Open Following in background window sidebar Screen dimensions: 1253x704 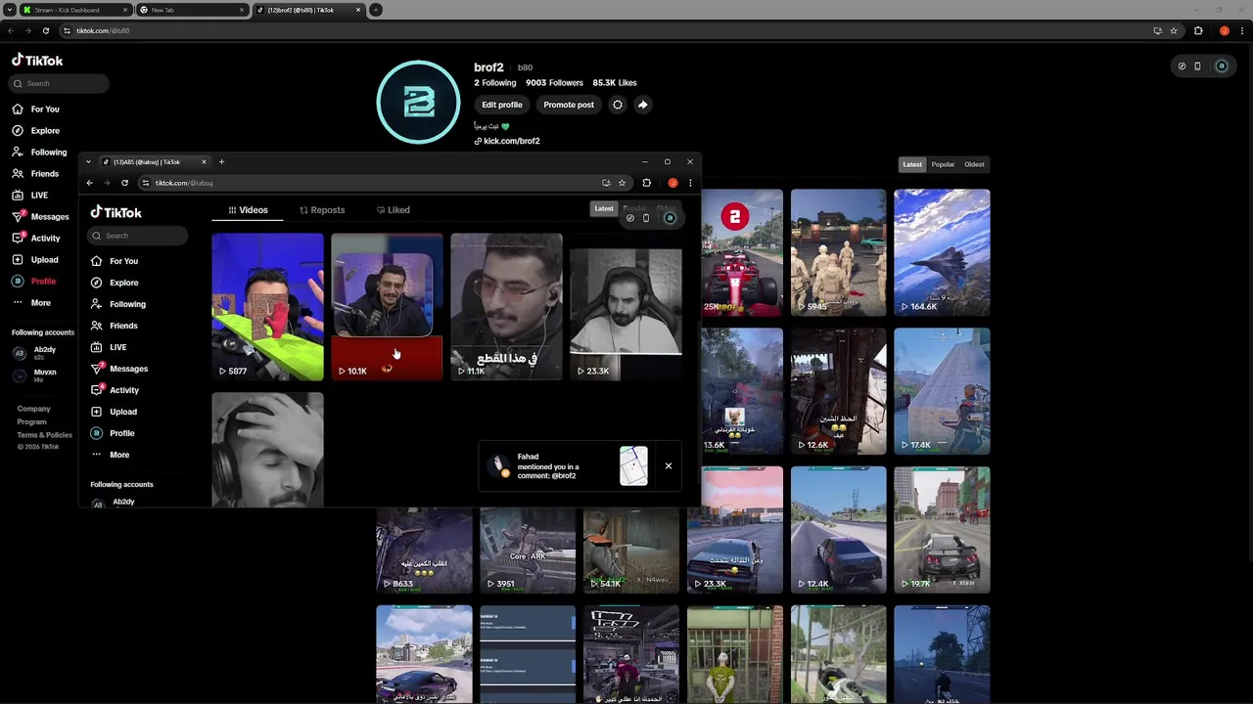[40, 153]
